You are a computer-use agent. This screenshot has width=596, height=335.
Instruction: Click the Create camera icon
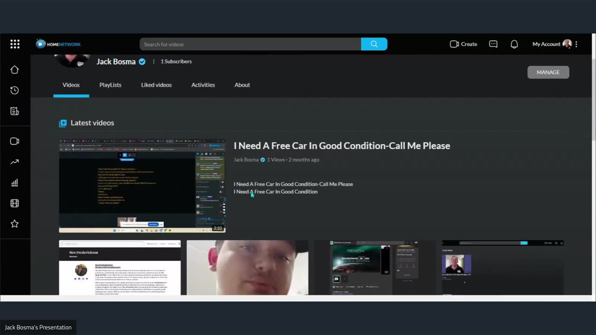click(454, 44)
